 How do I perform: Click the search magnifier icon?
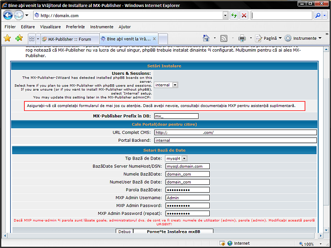[317, 16]
